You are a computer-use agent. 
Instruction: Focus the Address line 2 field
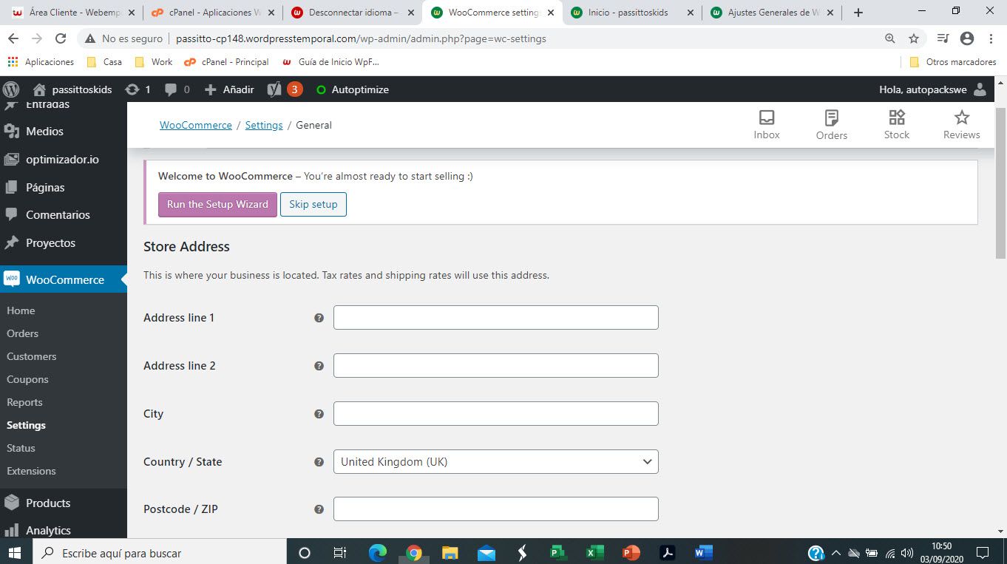(x=495, y=366)
